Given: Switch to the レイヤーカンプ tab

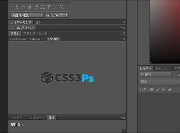Looking at the screenshot, I should pos(21,22).
